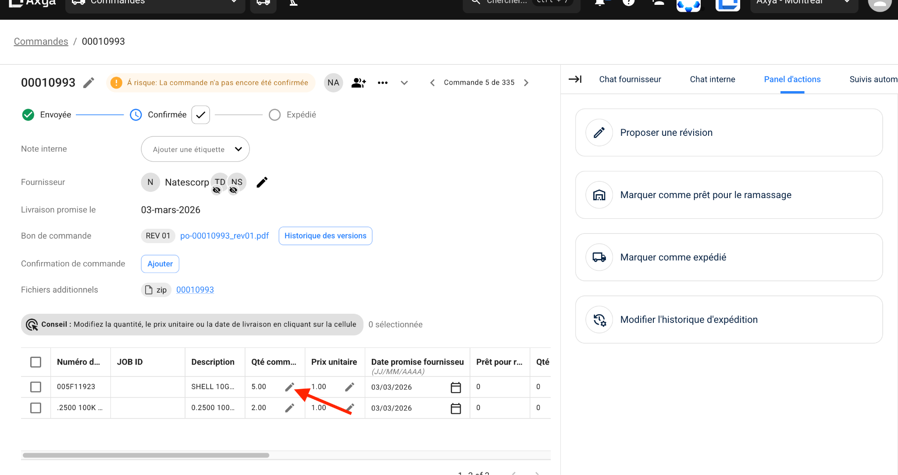Toggle visibility off for TD avatar

click(x=217, y=190)
